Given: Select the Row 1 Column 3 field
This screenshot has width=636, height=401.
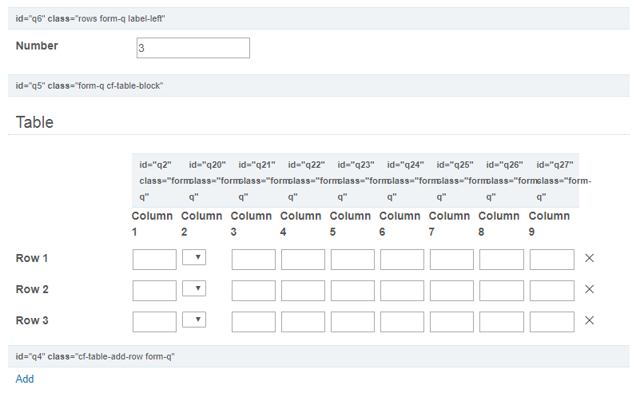Looking at the screenshot, I should (253, 259).
